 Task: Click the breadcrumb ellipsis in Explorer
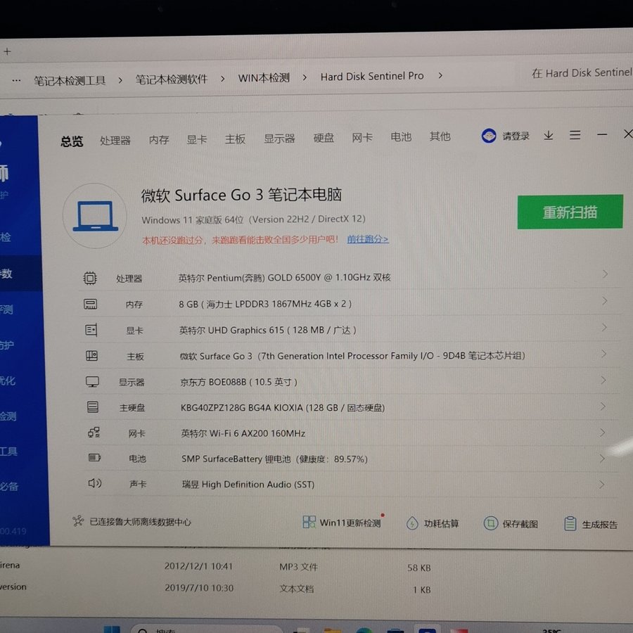click(x=16, y=81)
